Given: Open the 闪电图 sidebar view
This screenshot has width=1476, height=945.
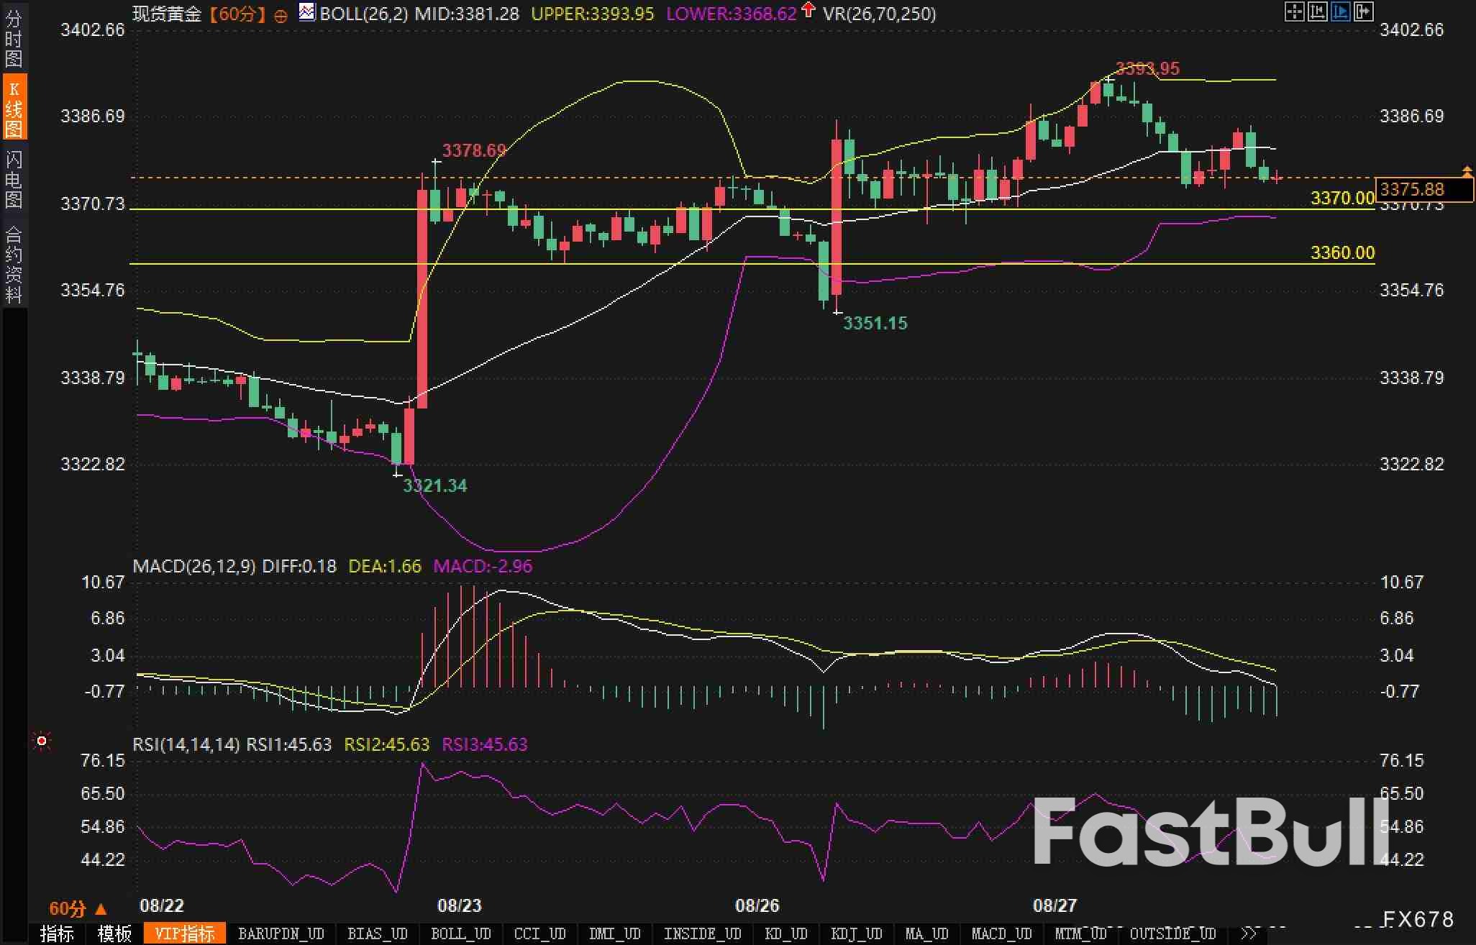Looking at the screenshot, I should (13, 178).
